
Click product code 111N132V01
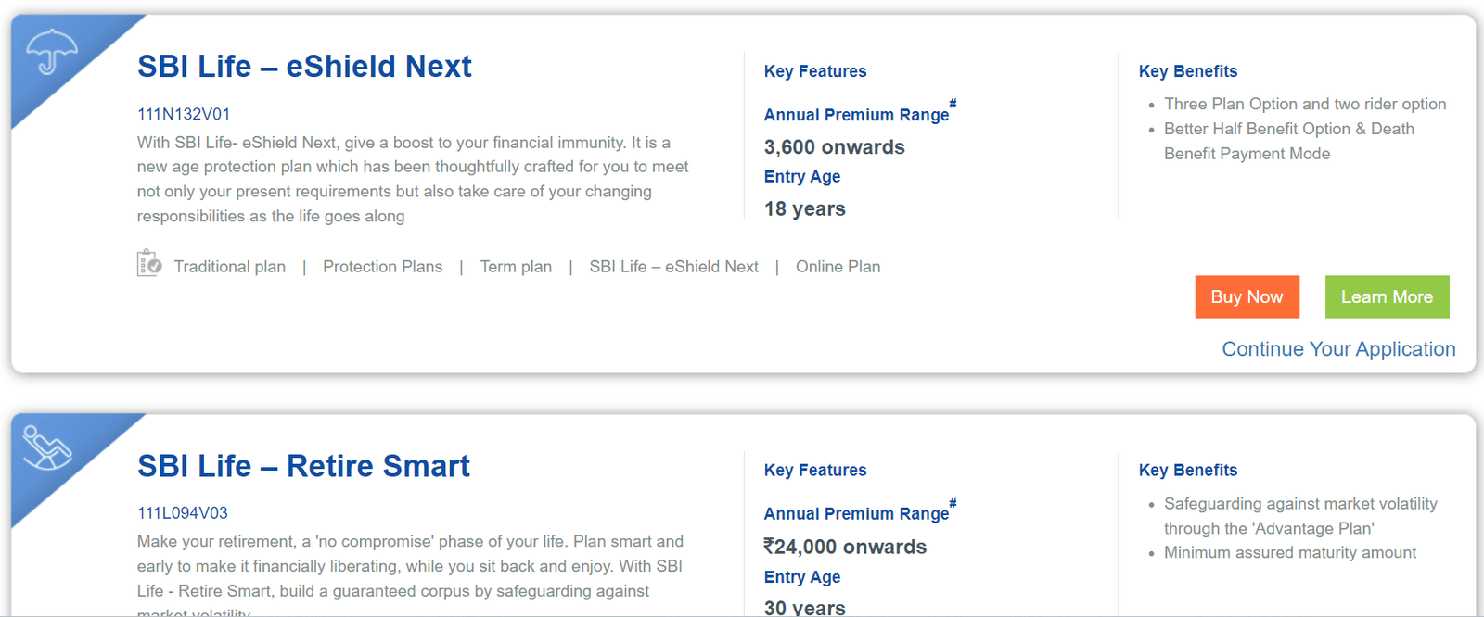pos(184,114)
